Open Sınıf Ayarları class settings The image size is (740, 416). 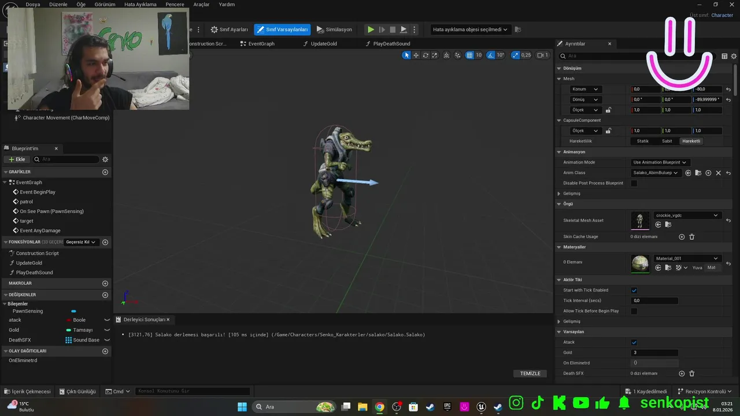tap(230, 29)
